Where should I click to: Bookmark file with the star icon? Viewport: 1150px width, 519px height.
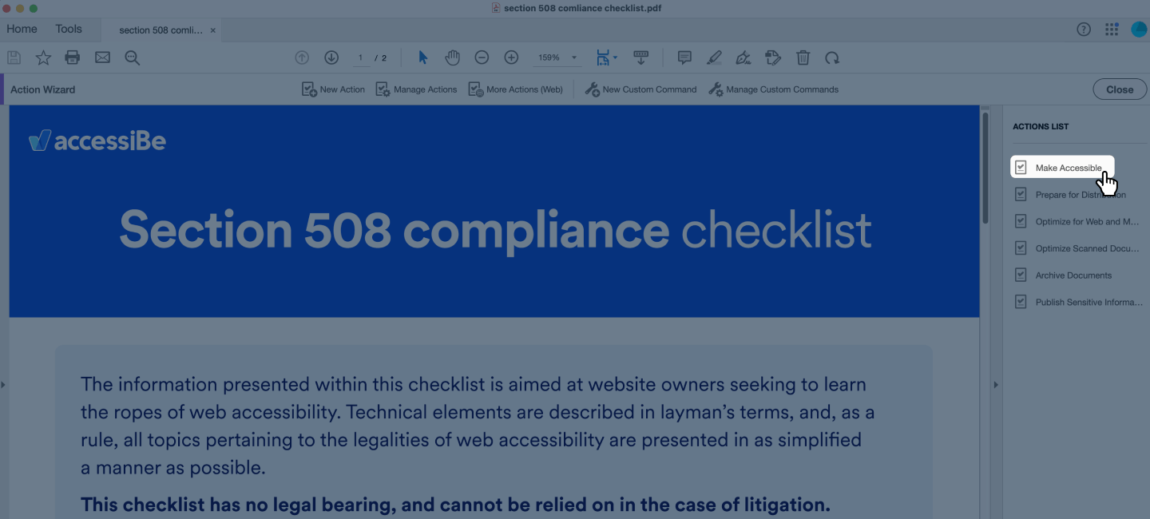(43, 57)
